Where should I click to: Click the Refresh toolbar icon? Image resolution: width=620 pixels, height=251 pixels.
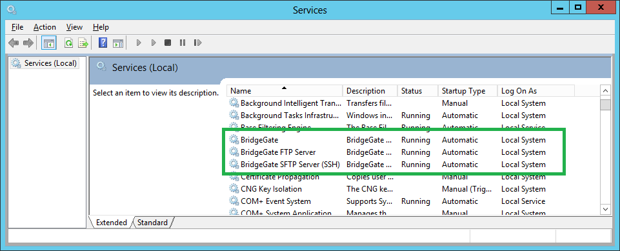pyautogui.click(x=69, y=43)
